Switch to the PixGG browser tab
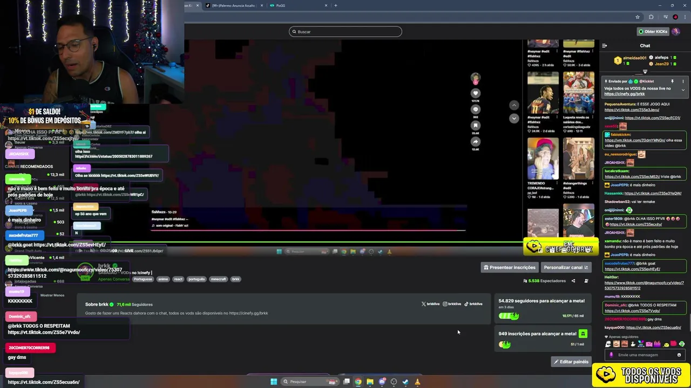Screen dimensions: 691x388 pyautogui.click(x=297, y=5)
